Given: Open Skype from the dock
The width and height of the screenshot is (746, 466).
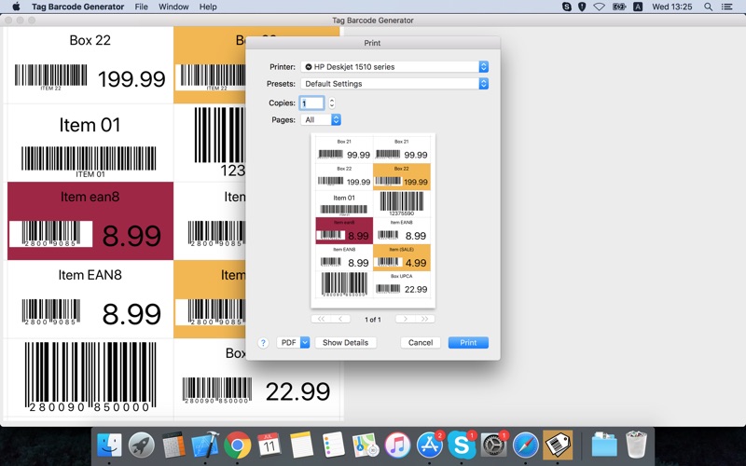Looking at the screenshot, I should pyautogui.click(x=462, y=445).
